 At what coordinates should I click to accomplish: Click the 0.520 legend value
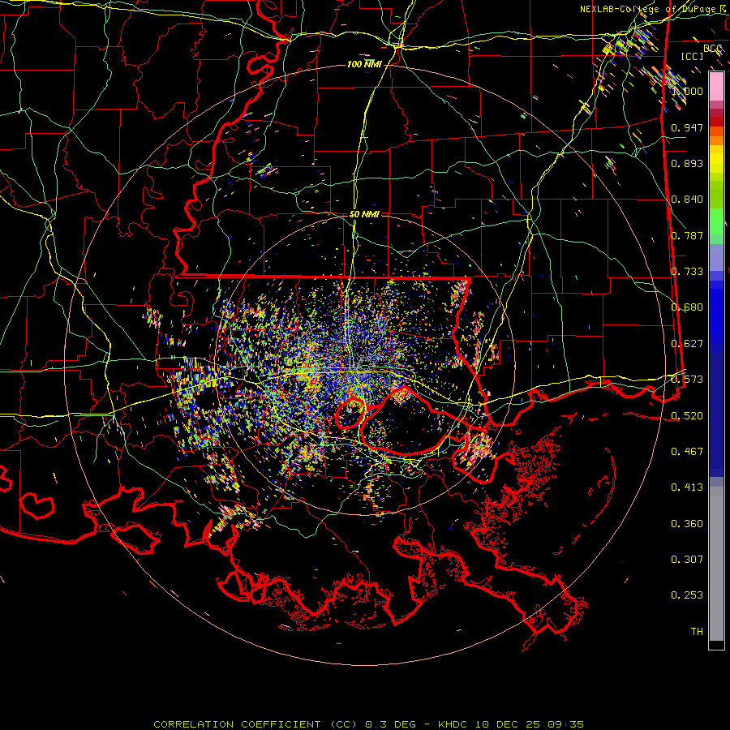tap(687, 416)
